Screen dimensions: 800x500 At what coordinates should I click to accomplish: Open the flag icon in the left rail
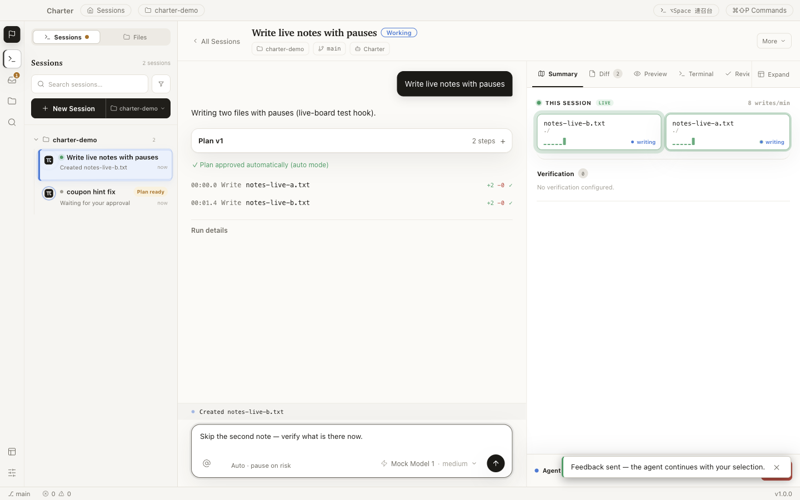click(x=12, y=34)
